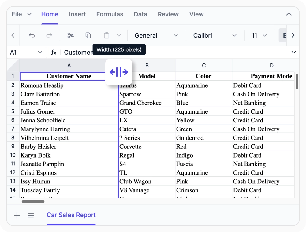This screenshot has width=306, height=232.
Task: Select the Indigo color cell
Action: click(204, 155)
